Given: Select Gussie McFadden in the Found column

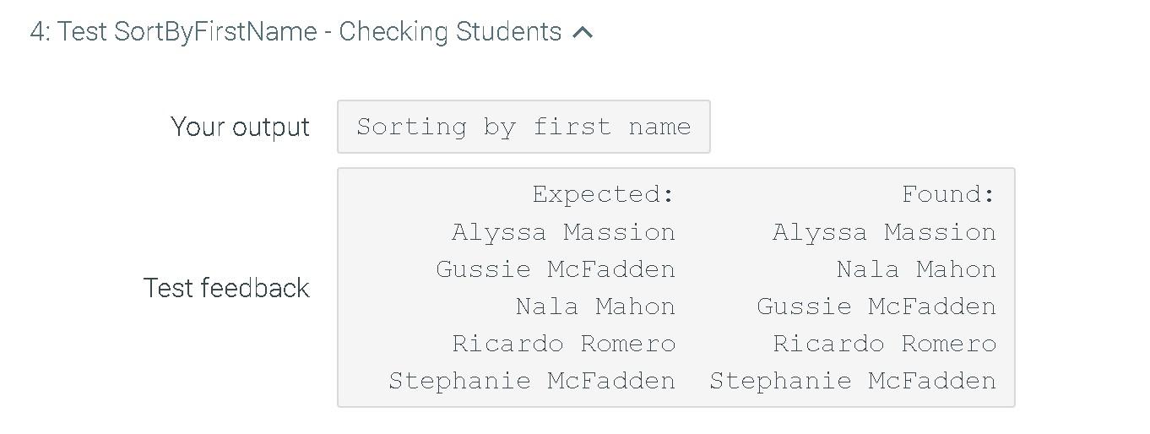Looking at the screenshot, I should 876,307.
